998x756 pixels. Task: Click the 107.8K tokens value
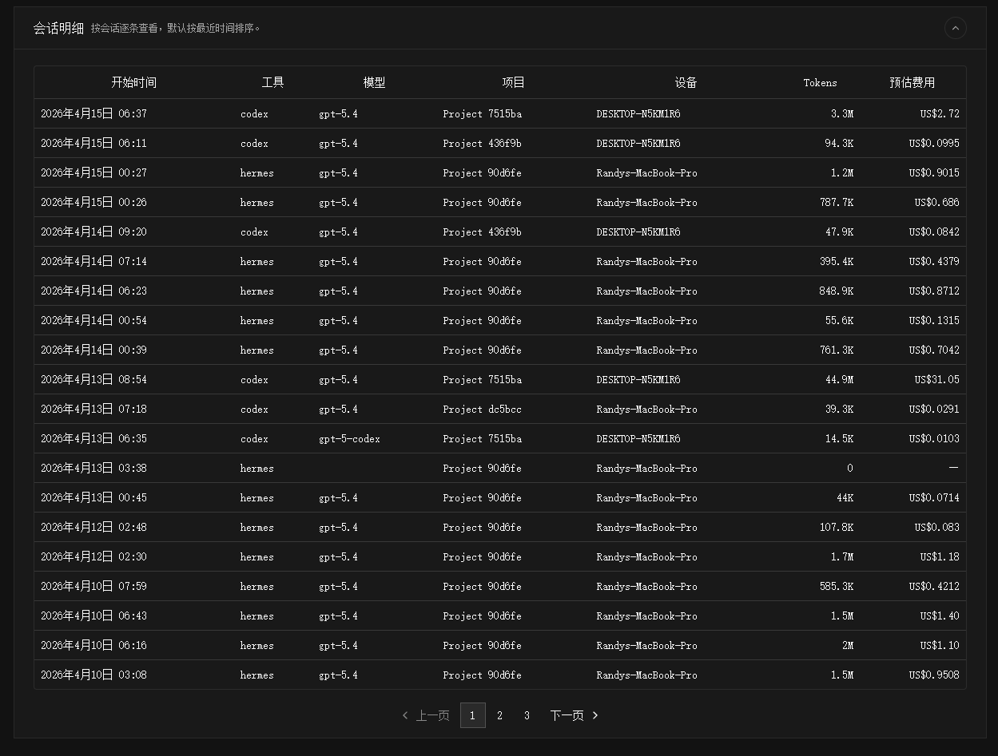[x=837, y=527]
